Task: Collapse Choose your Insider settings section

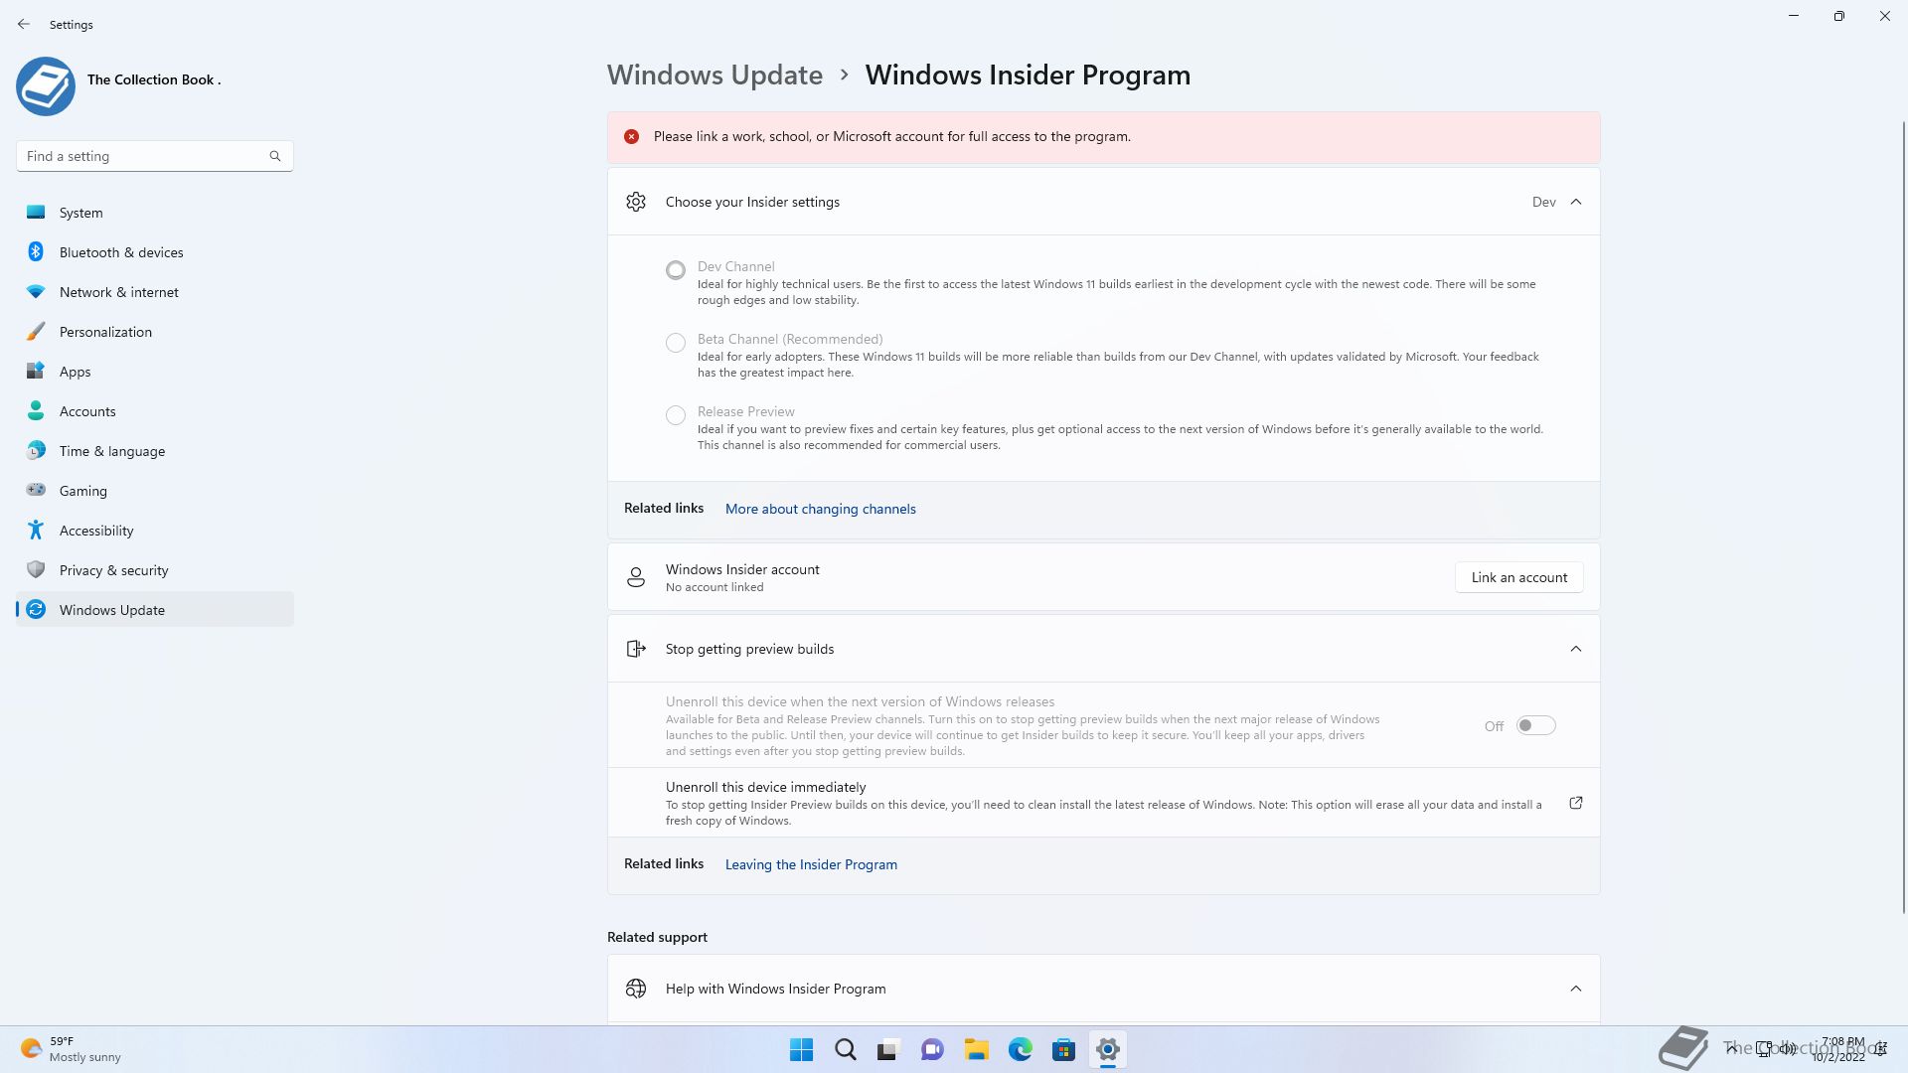Action: point(1576,202)
